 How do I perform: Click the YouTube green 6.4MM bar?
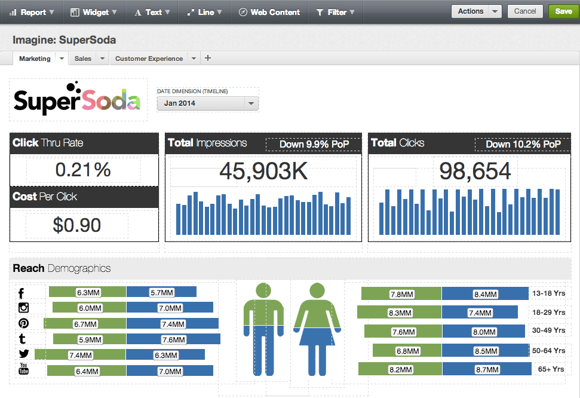87,371
